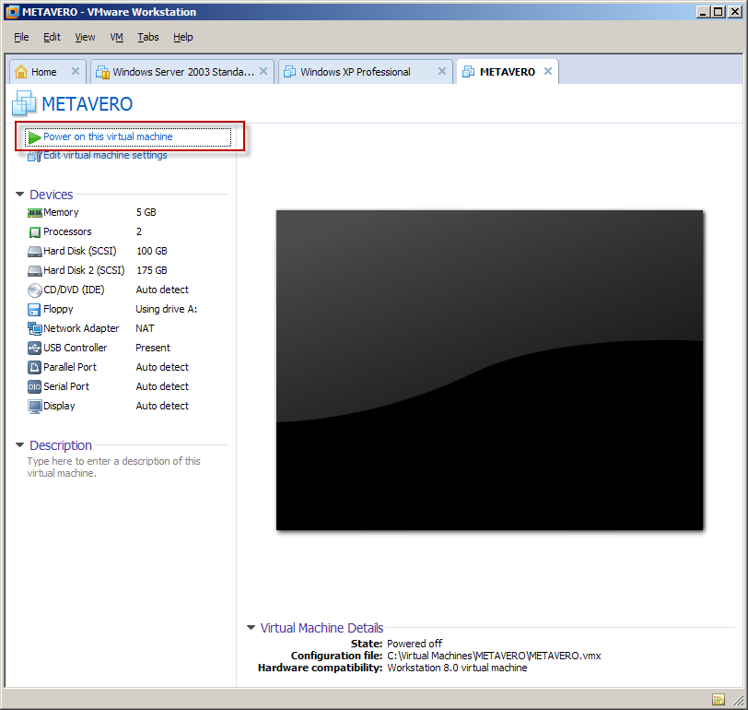Viewport: 748px width, 710px height.
Task: Select the Memory device label
Action: tap(61, 212)
